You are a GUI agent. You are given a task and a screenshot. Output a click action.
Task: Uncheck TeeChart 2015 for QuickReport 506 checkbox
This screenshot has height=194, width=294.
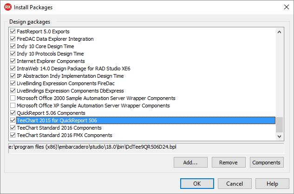pos(13,120)
